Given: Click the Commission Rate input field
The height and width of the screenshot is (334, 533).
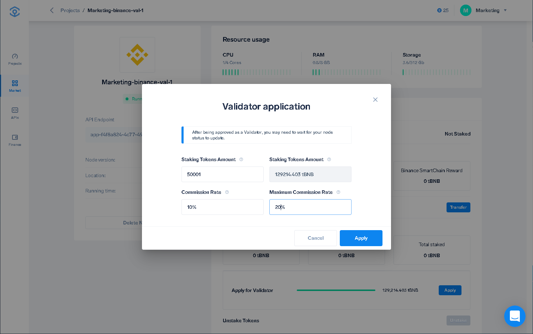Looking at the screenshot, I should point(222,207).
